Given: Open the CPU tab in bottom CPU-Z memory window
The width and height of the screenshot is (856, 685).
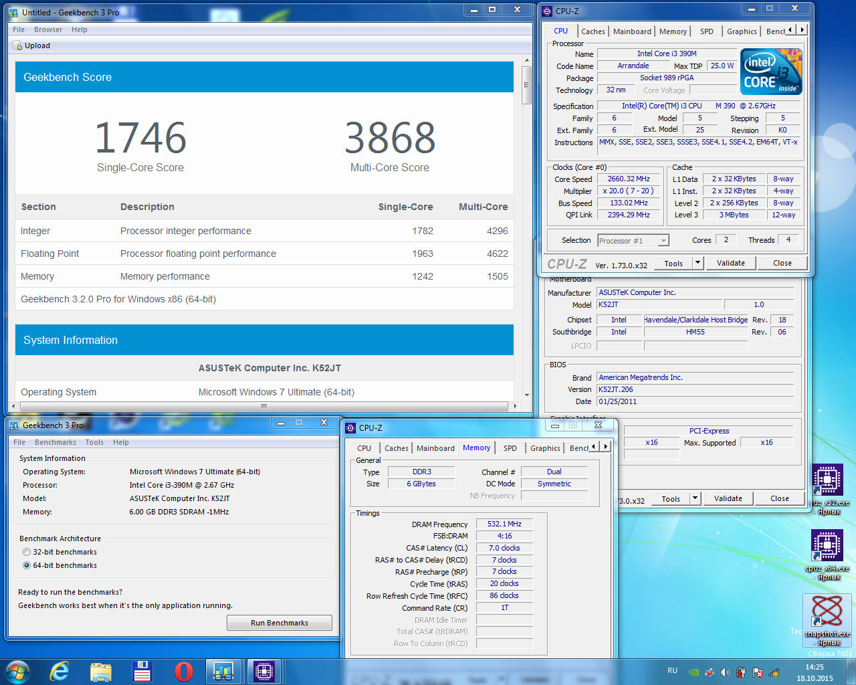Looking at the screenshot, I should pyautogui.click(x=364, y=448).
